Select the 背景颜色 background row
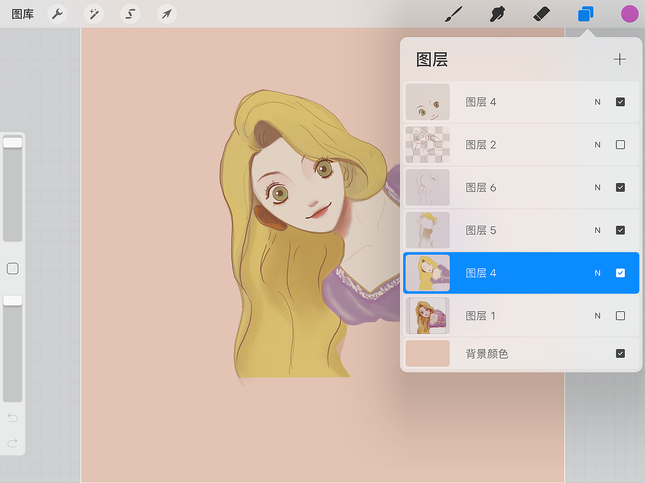 click(x=504, y=353)
